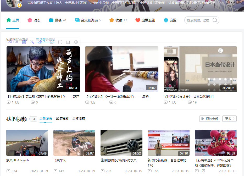Click the search magnifier icon
Screen dimensions: 244x176
(215, 20)
